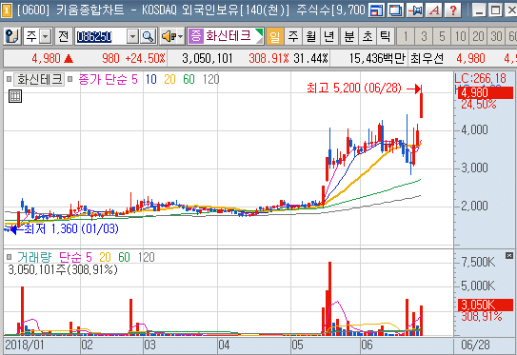Screen dimensions: 517x355
Task: Click the 4,000 price axis label
Action: pyautogui.click(x=474, y=129)
